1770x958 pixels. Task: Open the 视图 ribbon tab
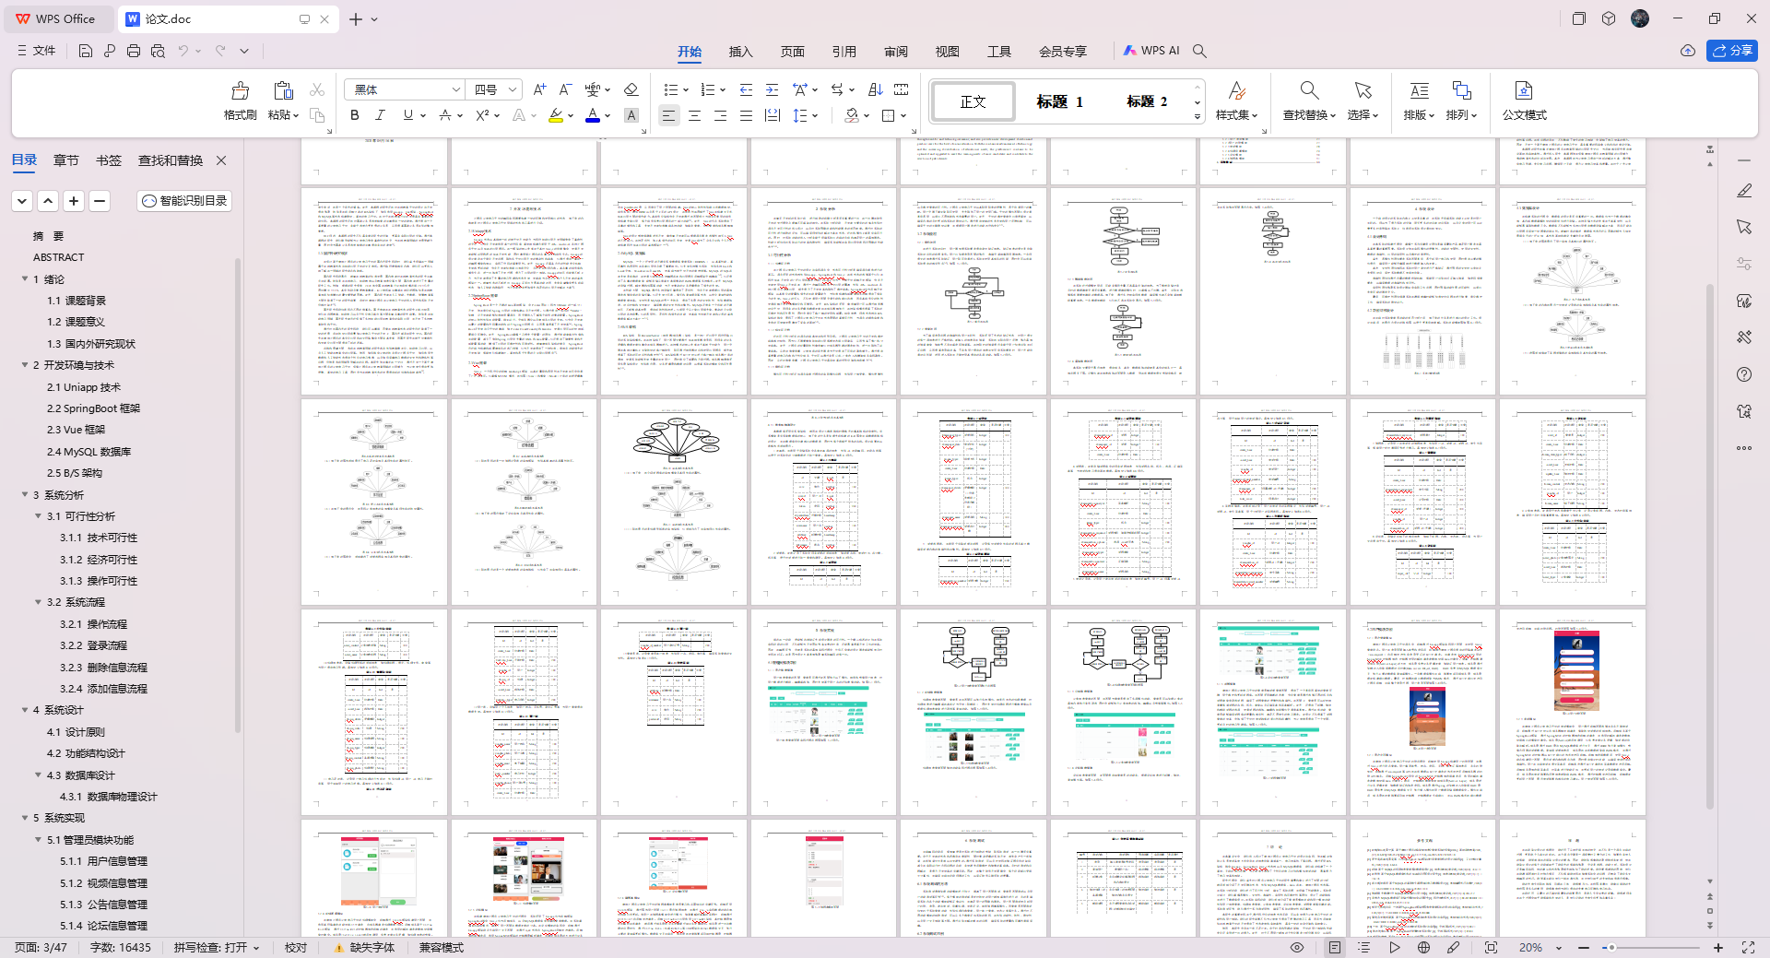[947, 52]
